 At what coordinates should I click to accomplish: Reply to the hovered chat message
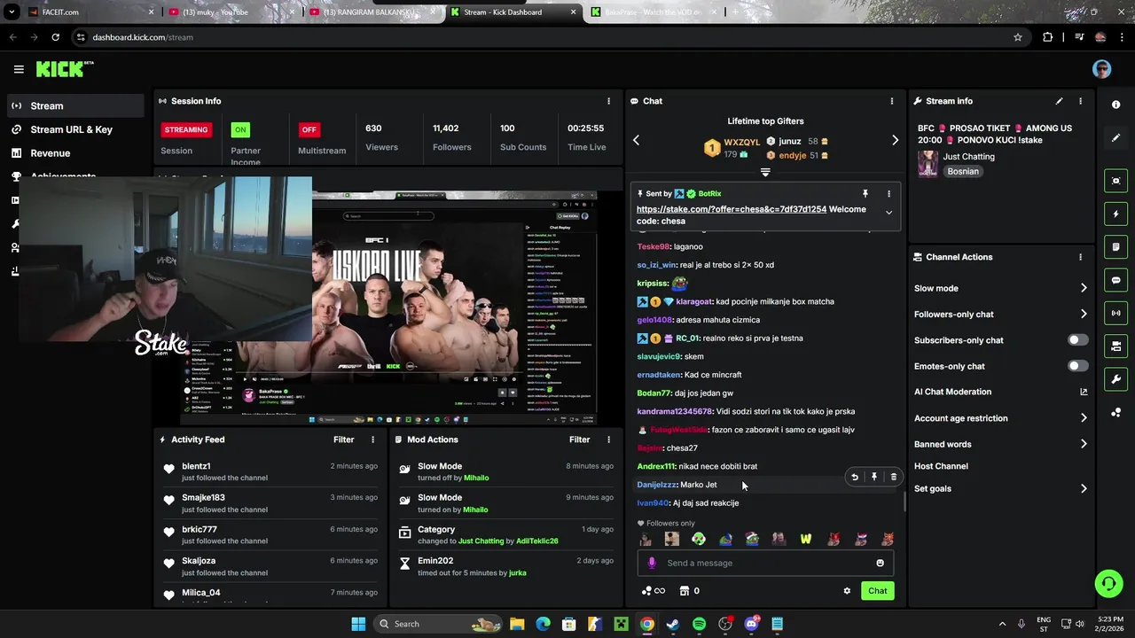click(854, 477)
